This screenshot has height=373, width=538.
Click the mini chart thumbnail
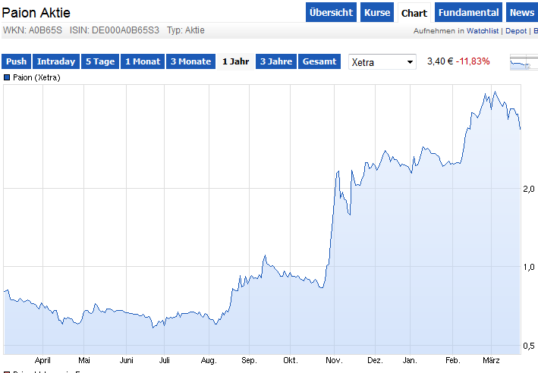tap(524, 62)
